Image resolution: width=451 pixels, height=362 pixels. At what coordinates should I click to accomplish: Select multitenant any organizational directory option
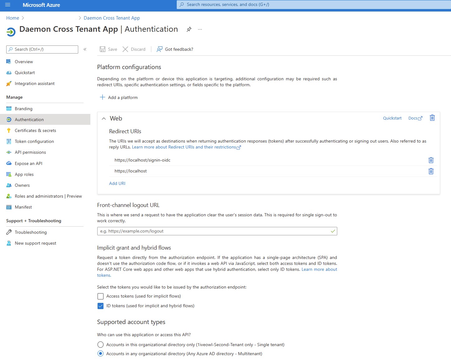pyautogui.click(x=100, y=354)
